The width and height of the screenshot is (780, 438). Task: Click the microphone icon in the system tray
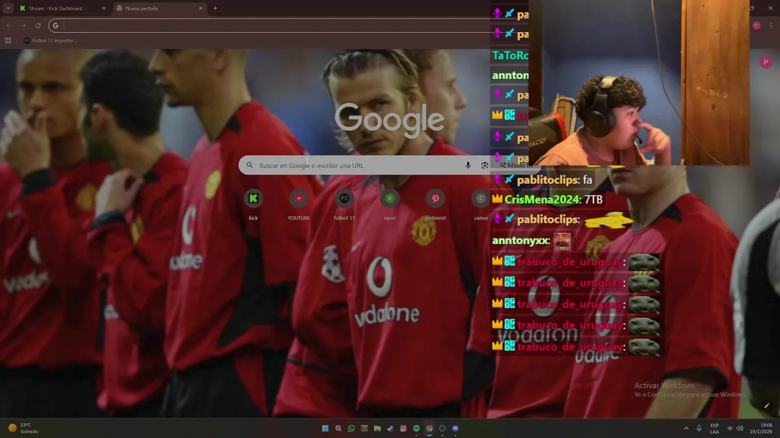(x=699, y=428)
